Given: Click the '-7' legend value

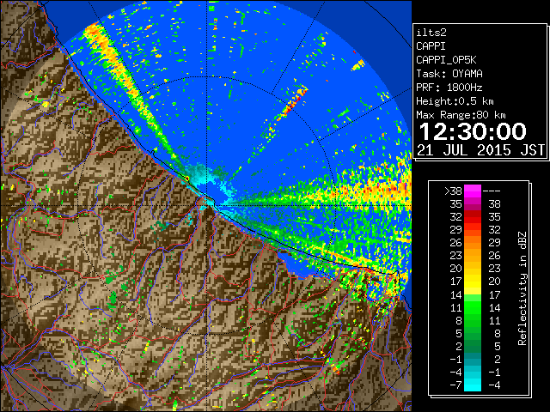Looking at the screenshot, I should 455,385.
